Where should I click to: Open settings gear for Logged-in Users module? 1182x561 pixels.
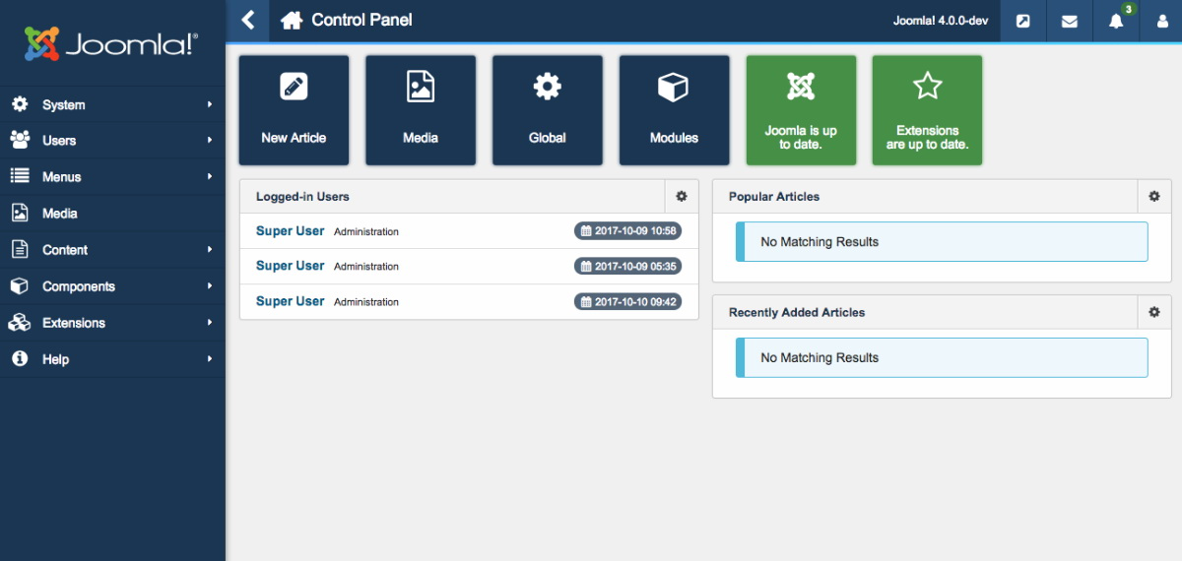pos(681,197)
